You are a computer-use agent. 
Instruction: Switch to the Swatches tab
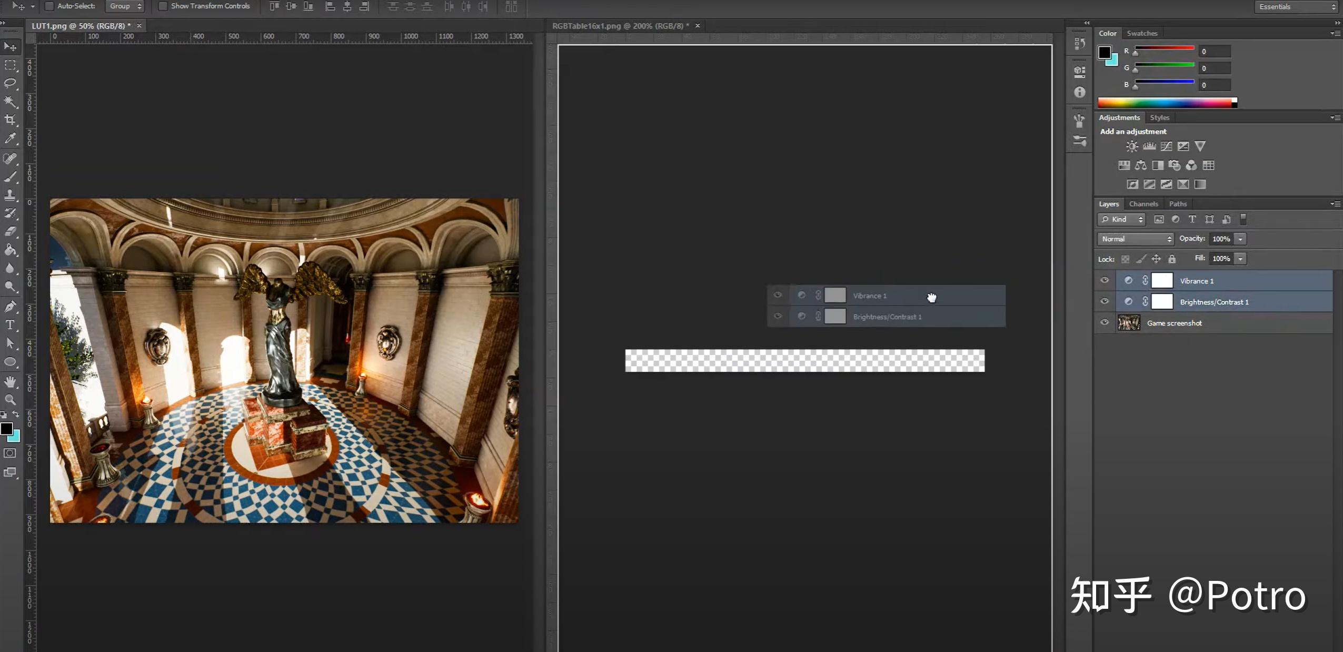[1141, 33]
